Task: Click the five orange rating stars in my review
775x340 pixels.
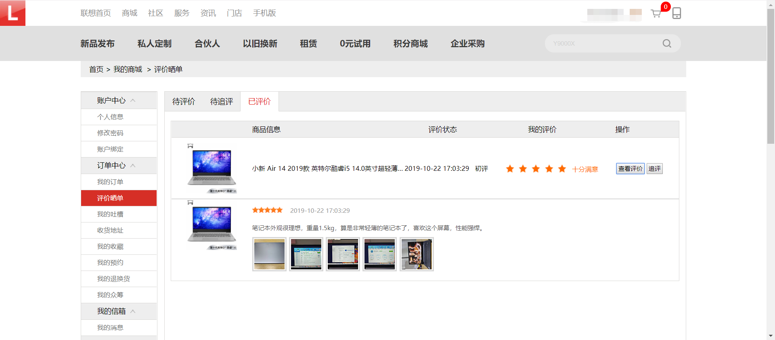Action: 536,169
